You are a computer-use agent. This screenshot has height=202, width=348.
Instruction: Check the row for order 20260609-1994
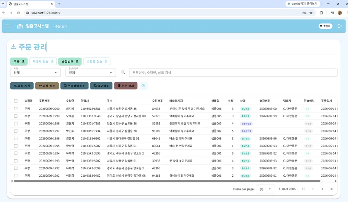pyautogui.click(x=16, y=153)
